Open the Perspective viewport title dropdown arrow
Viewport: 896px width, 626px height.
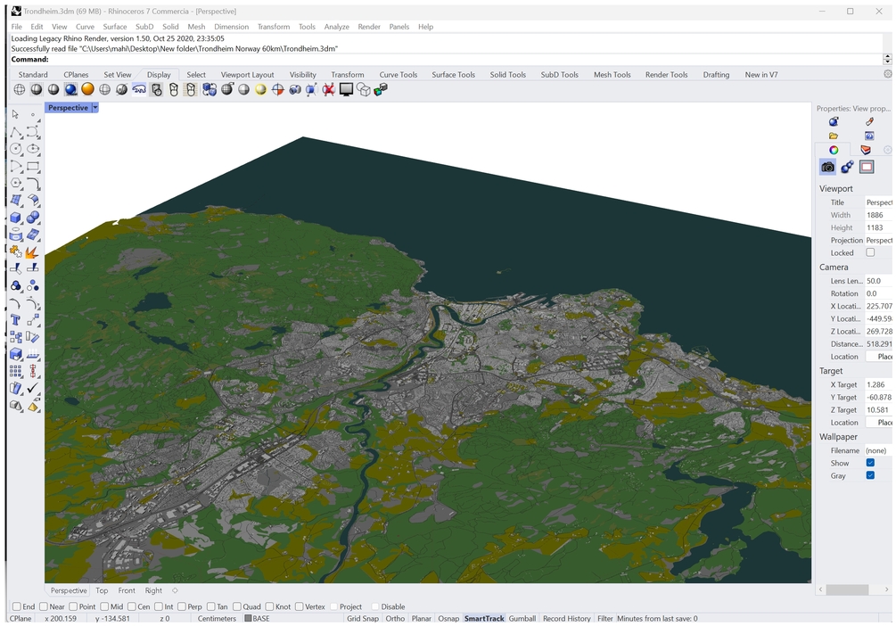pos(95,108)
